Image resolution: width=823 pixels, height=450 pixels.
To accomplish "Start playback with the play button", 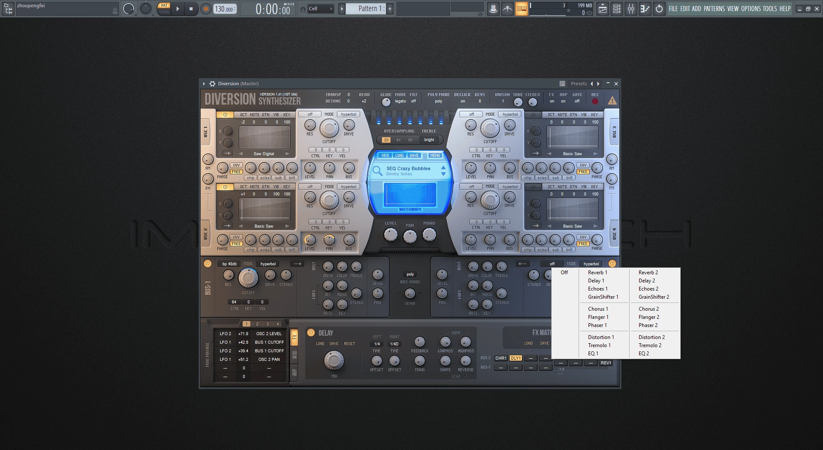I will (178, 9).
